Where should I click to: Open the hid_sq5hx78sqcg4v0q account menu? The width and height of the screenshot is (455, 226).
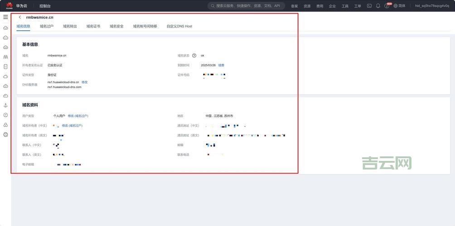pos(432,6)
